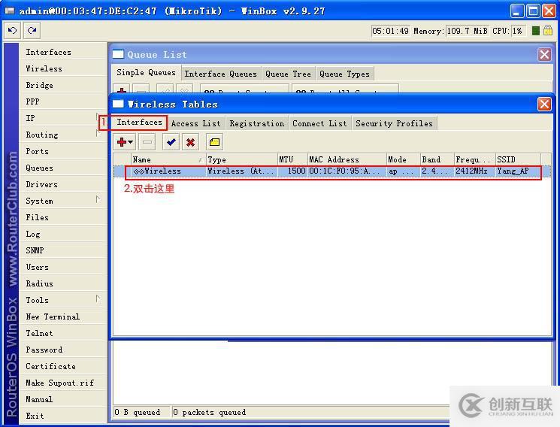560x427 pixels.
Task: Open the Registration tab
Action: coord(257,123)
